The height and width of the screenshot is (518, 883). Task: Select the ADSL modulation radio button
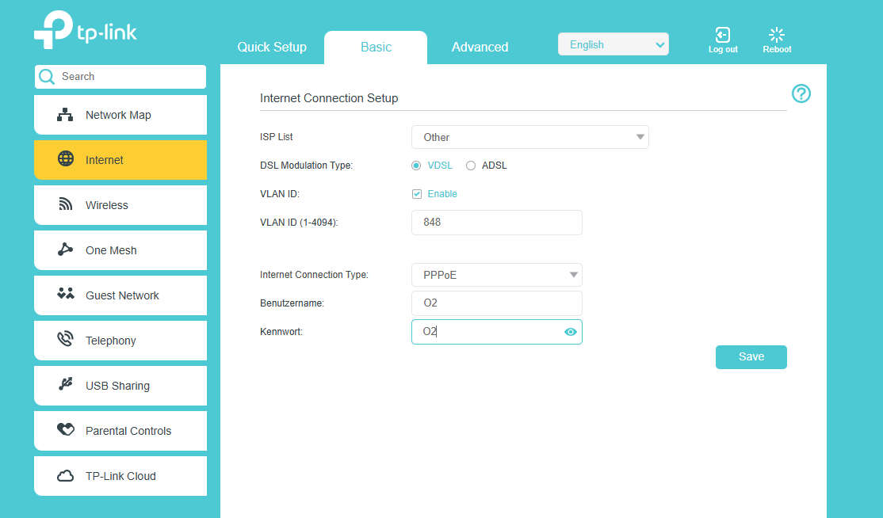pyautogui.click(x=471, y=166)
